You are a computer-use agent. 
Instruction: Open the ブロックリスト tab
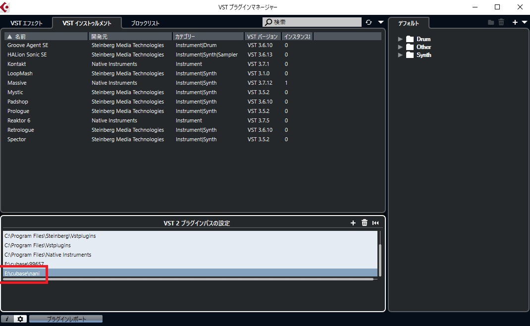[145, 23]
